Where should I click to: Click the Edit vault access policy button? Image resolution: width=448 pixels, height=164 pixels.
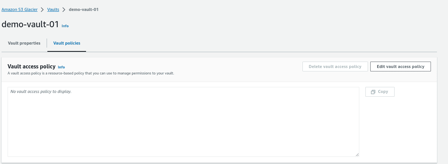click(x=401, y=67)
